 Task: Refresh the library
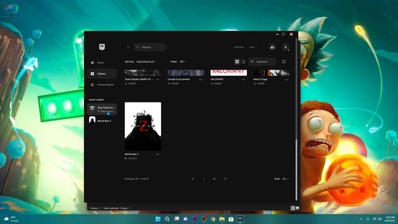(x=284, y=62)
